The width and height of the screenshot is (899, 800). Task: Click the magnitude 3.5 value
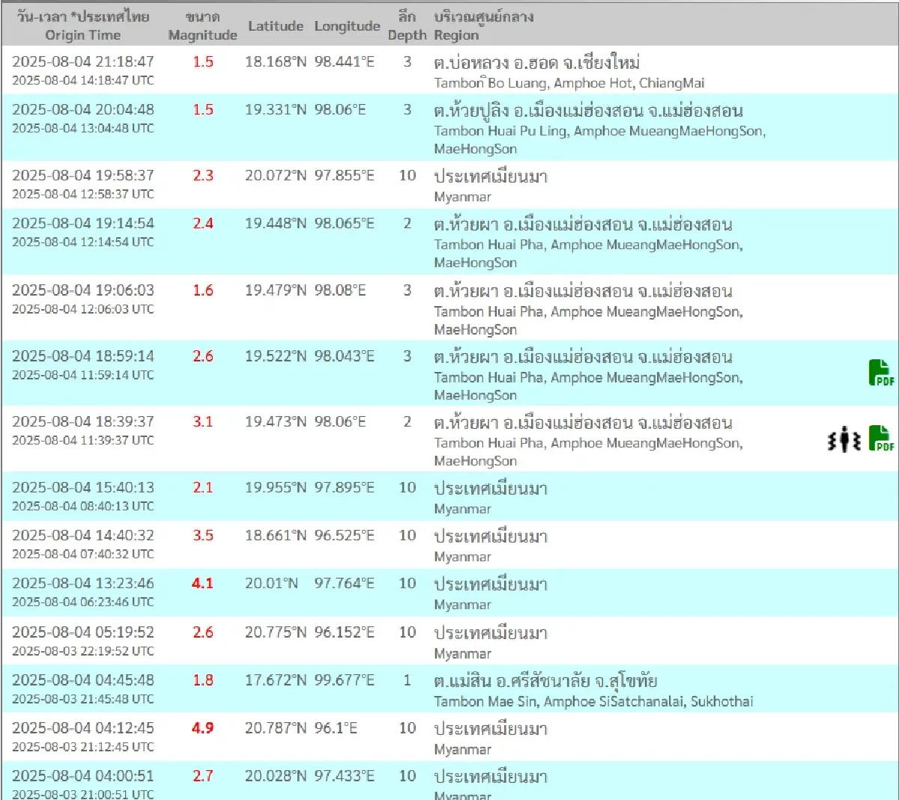[x=202, y=535]
